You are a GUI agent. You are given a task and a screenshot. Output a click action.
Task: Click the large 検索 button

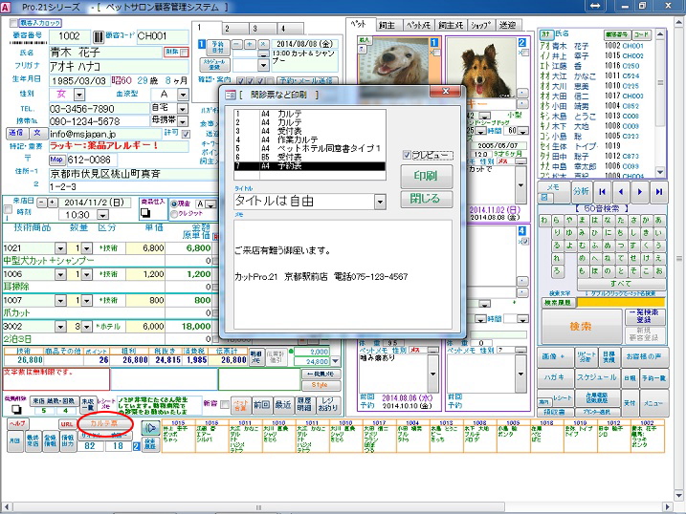click(x=581, y=326)
